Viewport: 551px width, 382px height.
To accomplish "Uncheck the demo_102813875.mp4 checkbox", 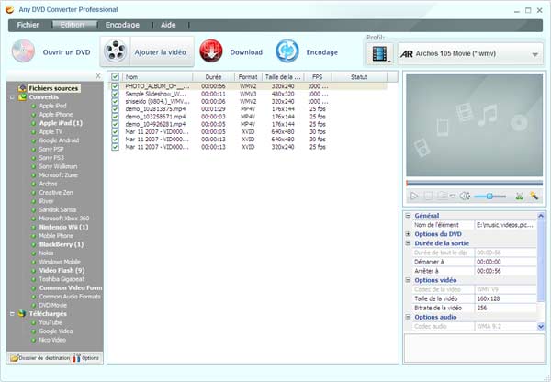I will pos(115,109).
